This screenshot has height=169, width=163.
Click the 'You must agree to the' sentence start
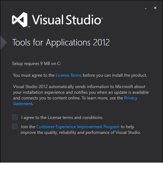pyautogui.click(x=34, y=75)
